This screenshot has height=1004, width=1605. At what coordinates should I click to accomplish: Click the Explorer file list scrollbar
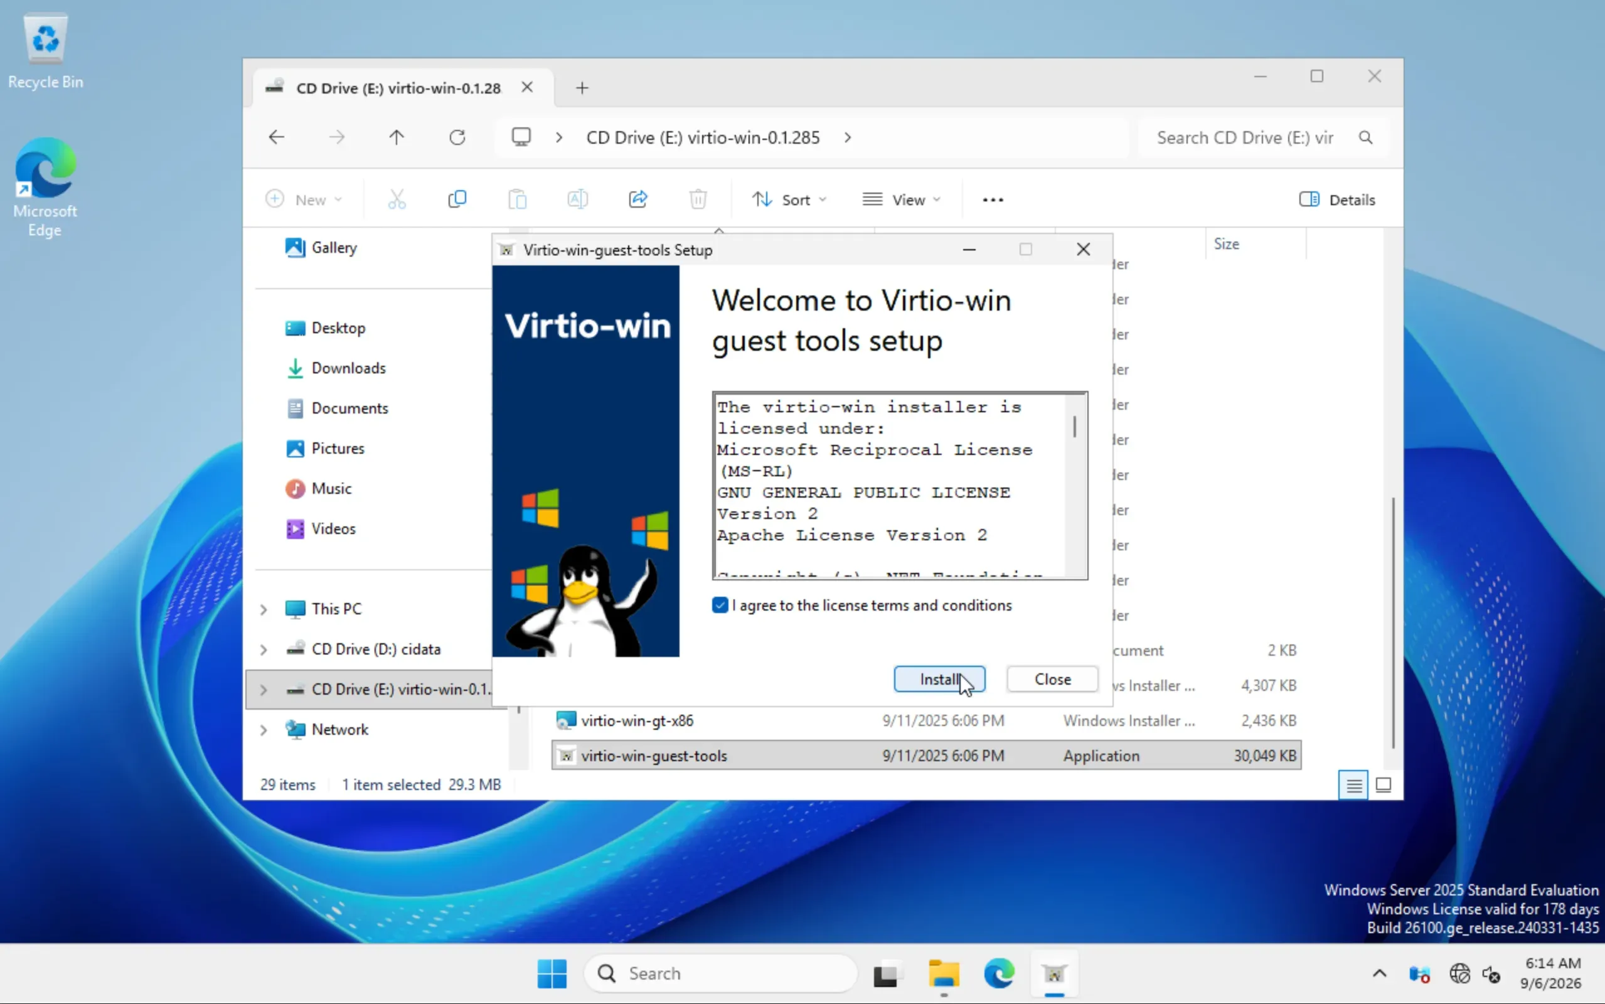[x=1392, y=623]
